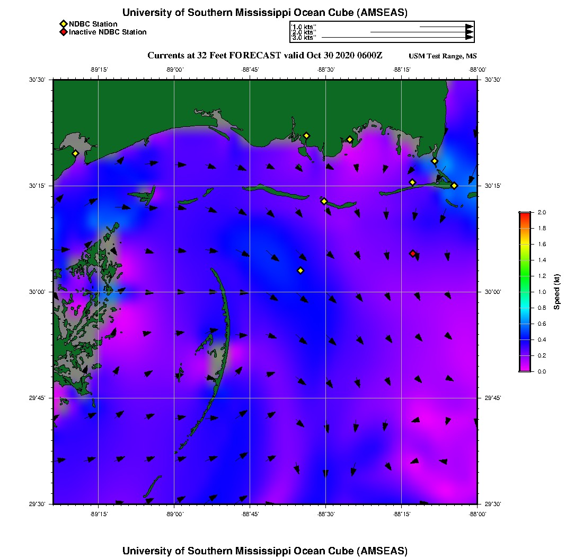This screenshot has height=557, width=583.
Task: Click the 1.0 kts arrow in the scale legend
Action: tap(446, 26)
